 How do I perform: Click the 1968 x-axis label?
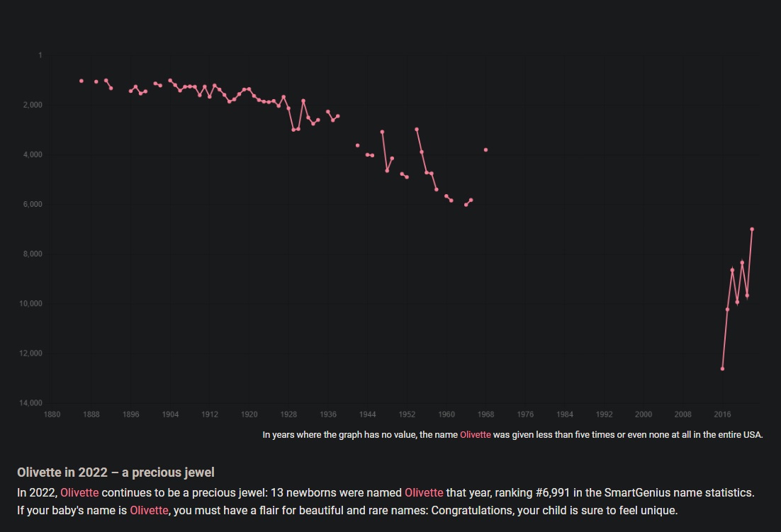pos(485,414)
